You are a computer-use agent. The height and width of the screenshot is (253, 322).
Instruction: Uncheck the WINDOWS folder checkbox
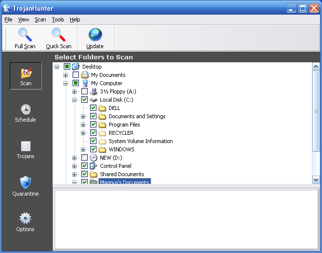[93, 149]
